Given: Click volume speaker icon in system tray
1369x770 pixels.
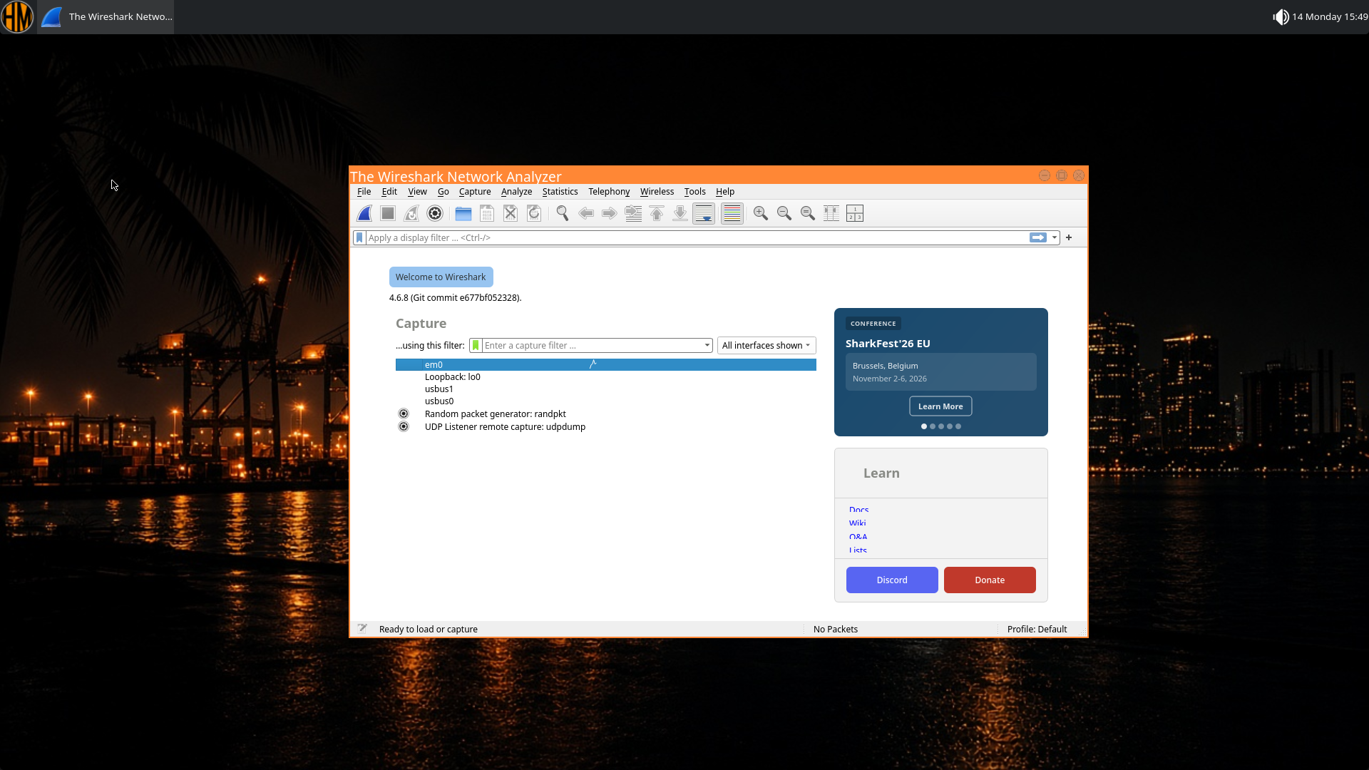Looking at the screenshot, I should pos(1281,16).
